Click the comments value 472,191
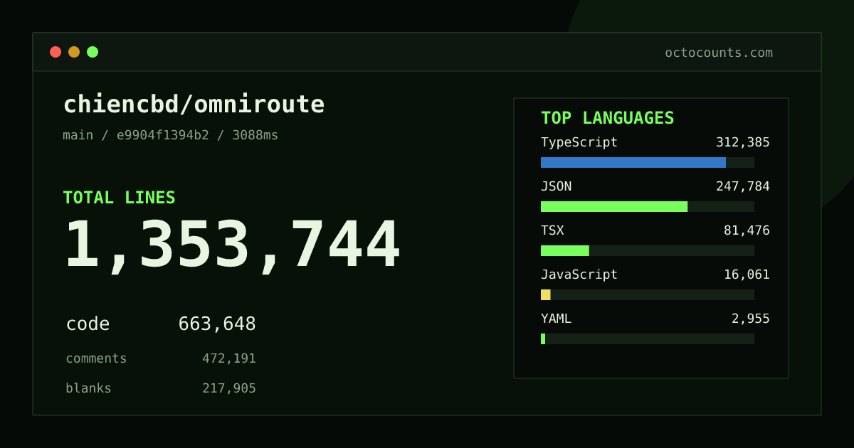Image resolution: width=854 pixels, height=448 pixels. pos(229,358)
